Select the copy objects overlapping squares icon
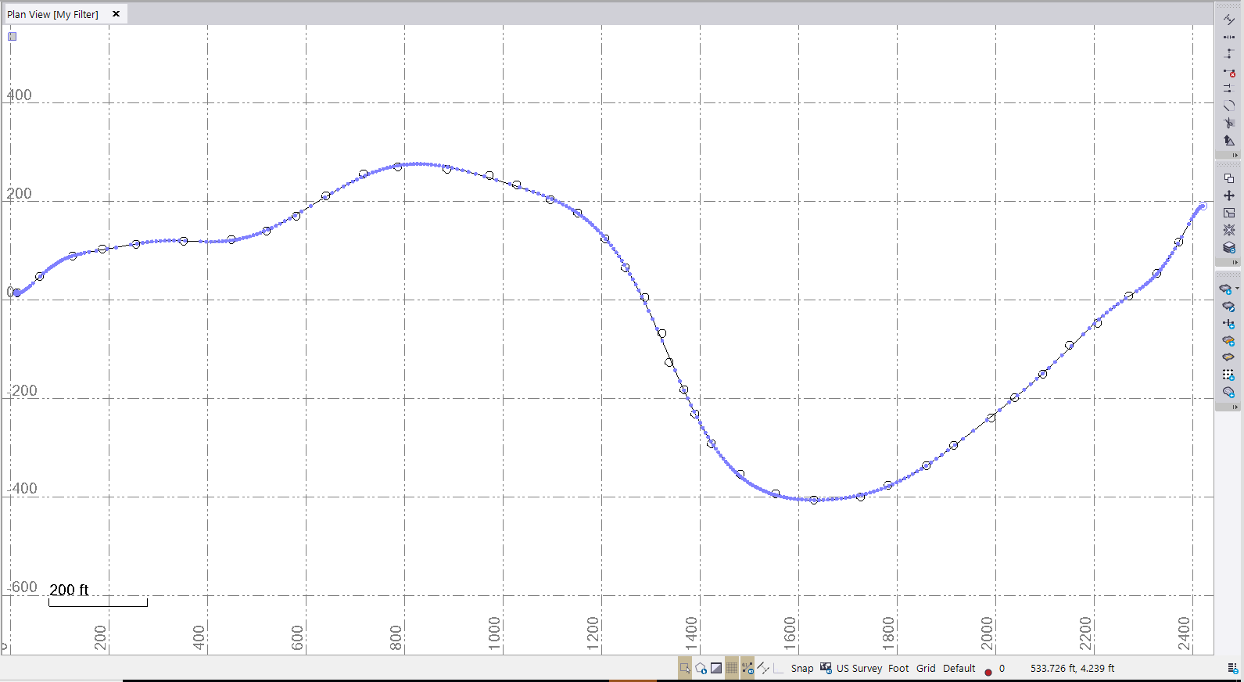 [1229, 178]
